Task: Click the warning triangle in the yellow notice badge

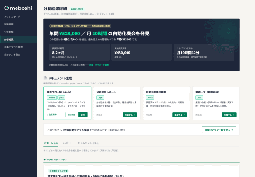Action: click(52, 26)
